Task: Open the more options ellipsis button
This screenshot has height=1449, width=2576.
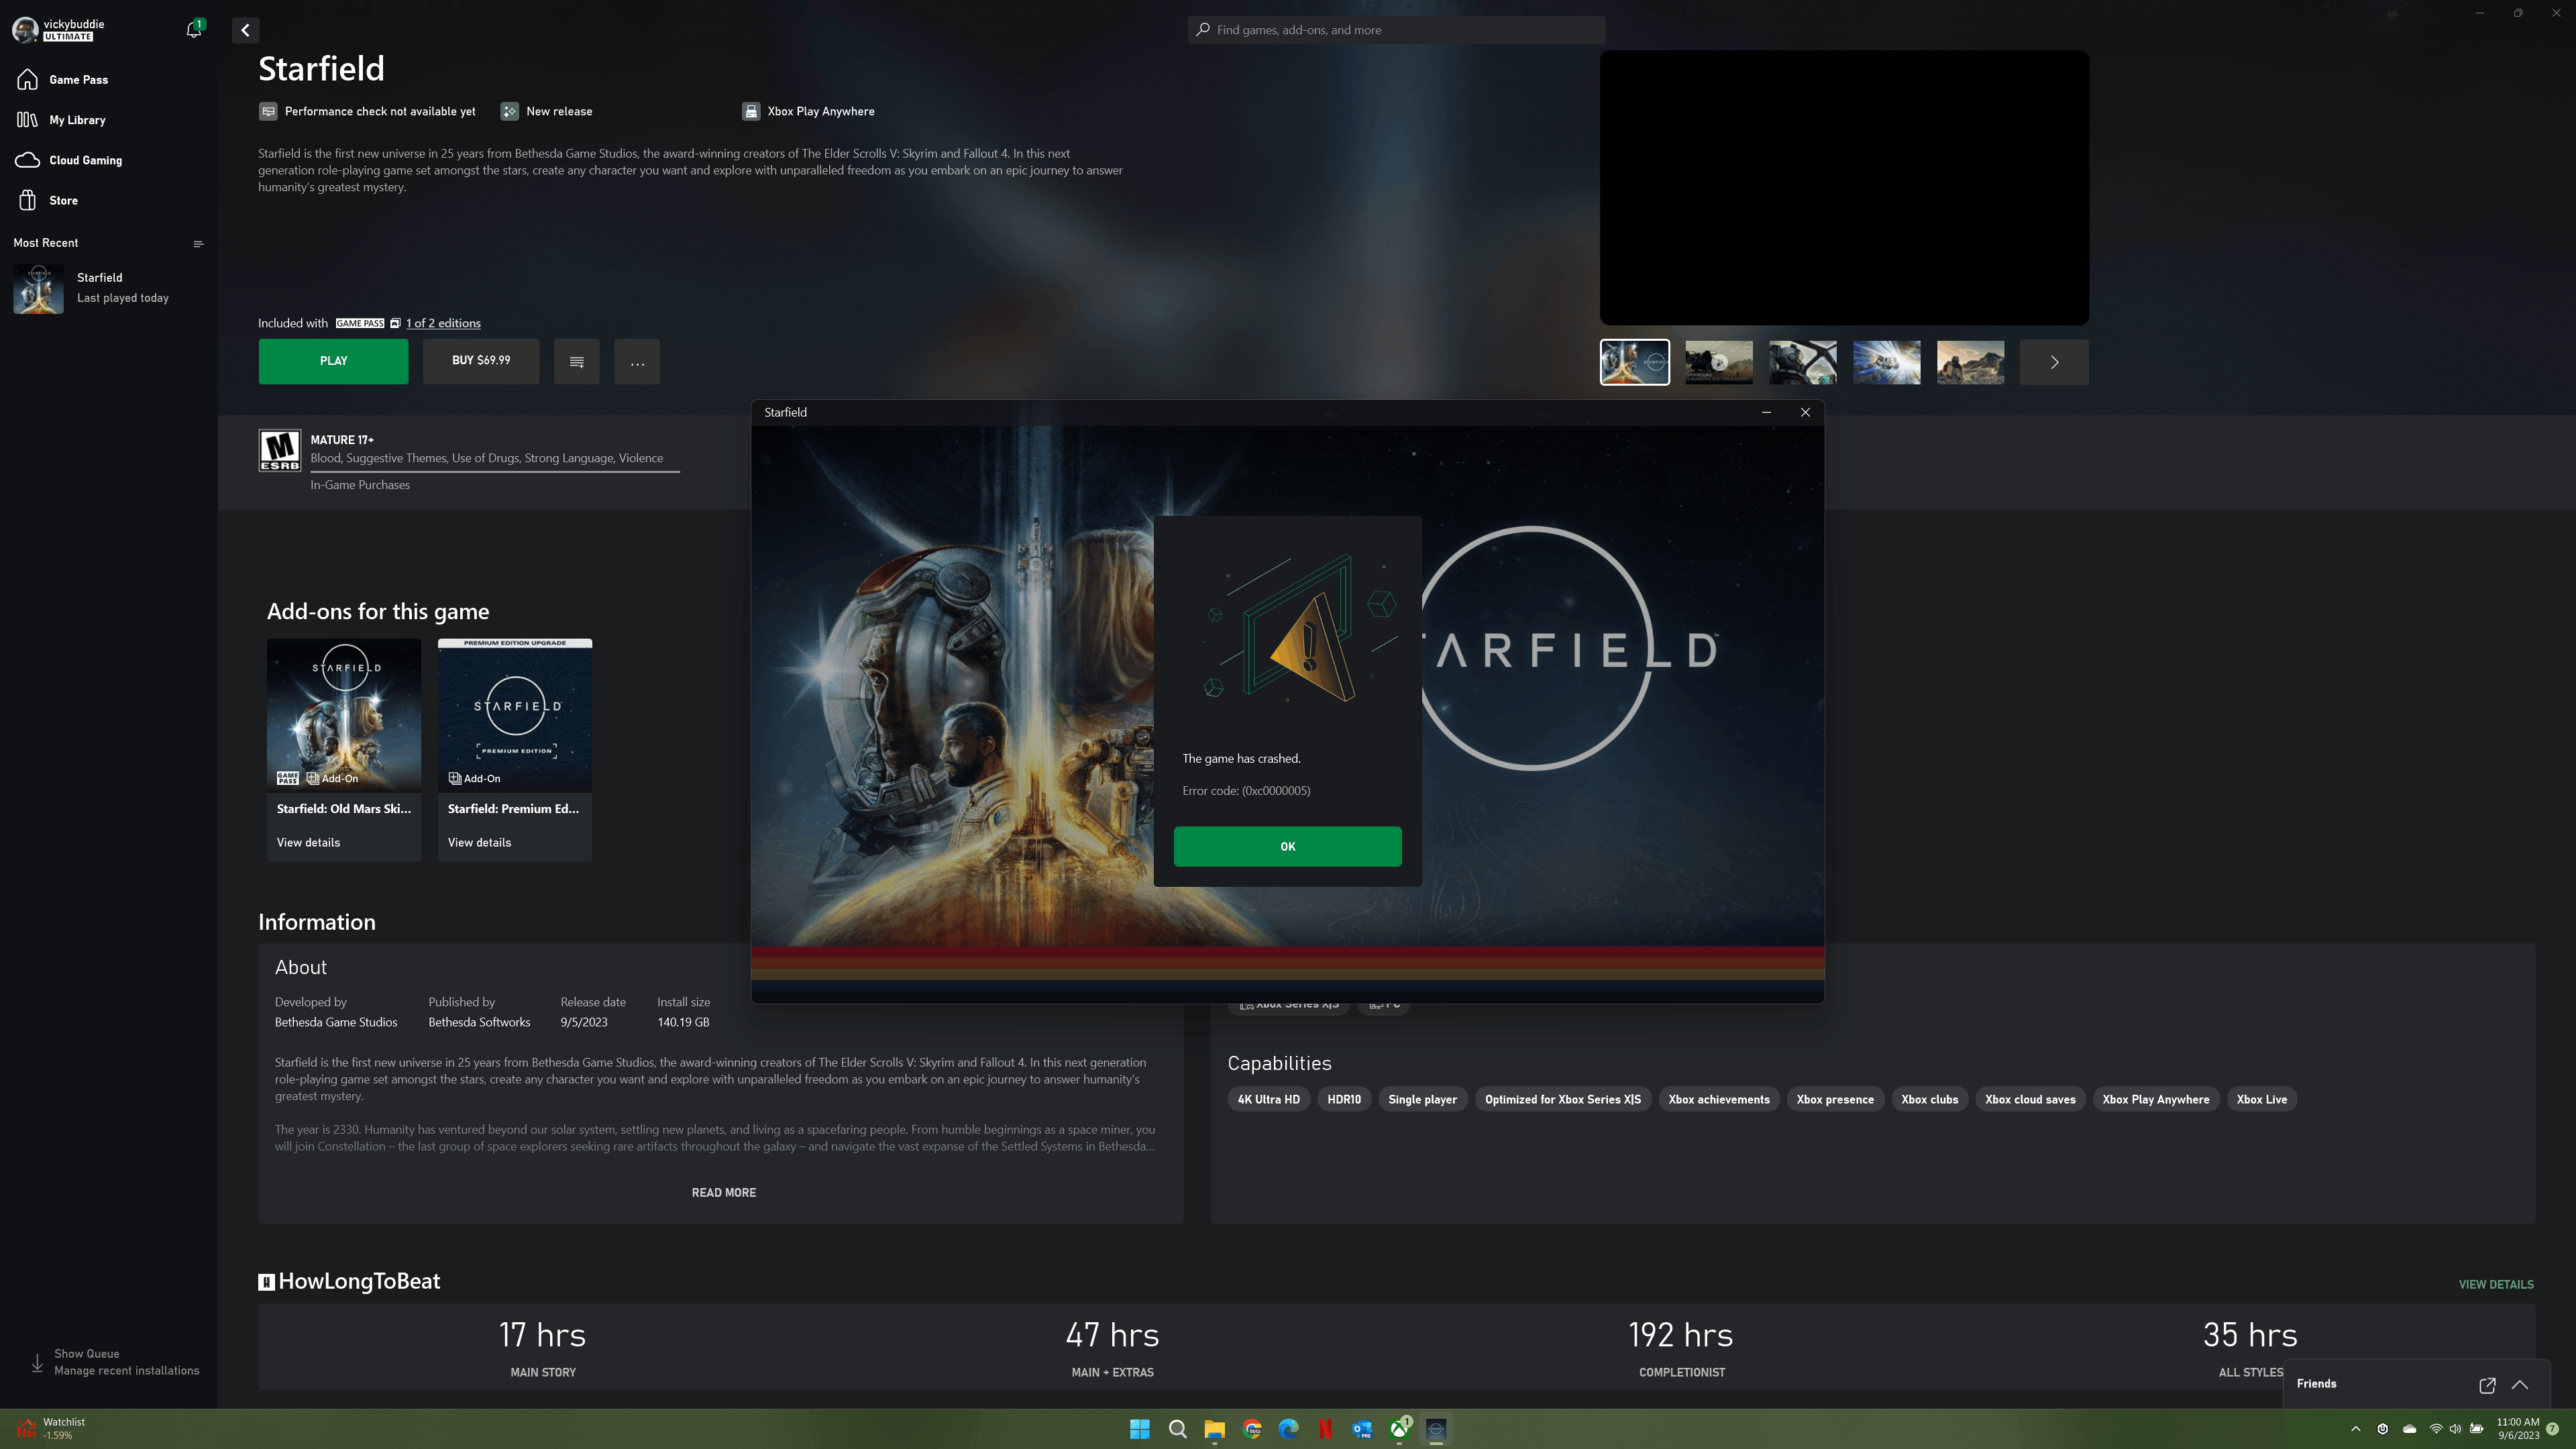Action: point(637,361)
